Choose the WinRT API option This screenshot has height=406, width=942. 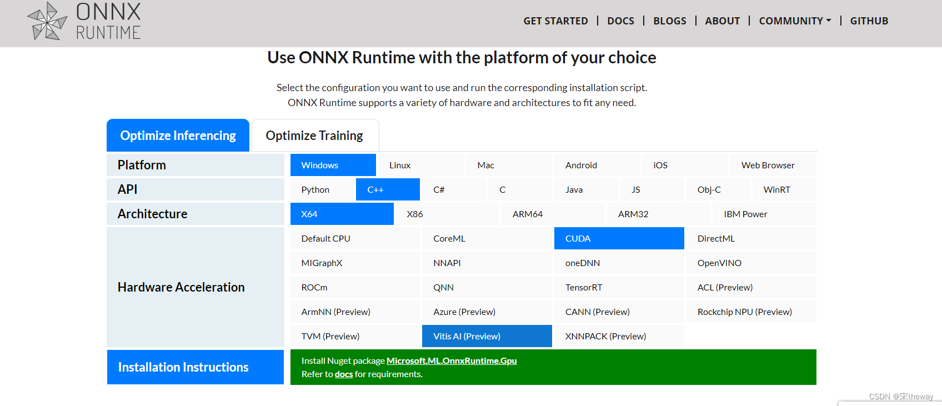[784, 189]
